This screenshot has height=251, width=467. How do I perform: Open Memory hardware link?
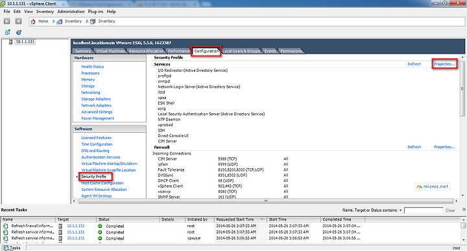point(88,80)
